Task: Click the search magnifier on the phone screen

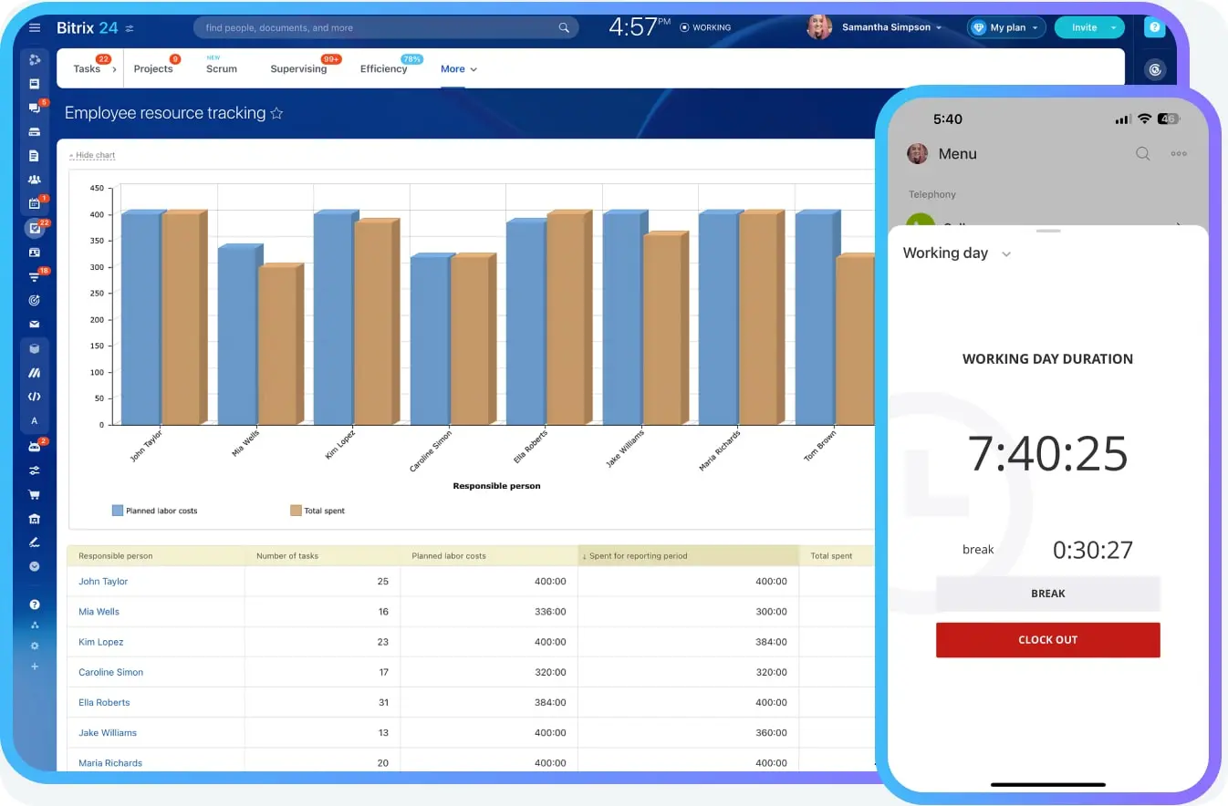Action: [x=1142, y=154]
